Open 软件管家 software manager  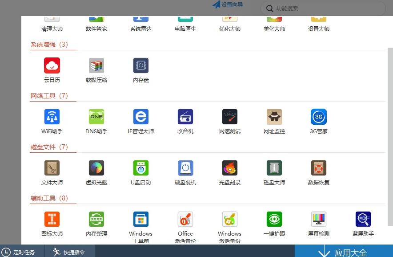96,24
